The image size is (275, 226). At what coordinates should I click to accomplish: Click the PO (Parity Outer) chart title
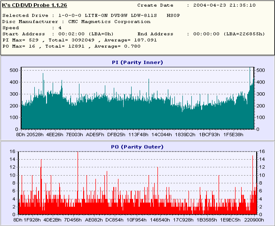coord(137,147)
